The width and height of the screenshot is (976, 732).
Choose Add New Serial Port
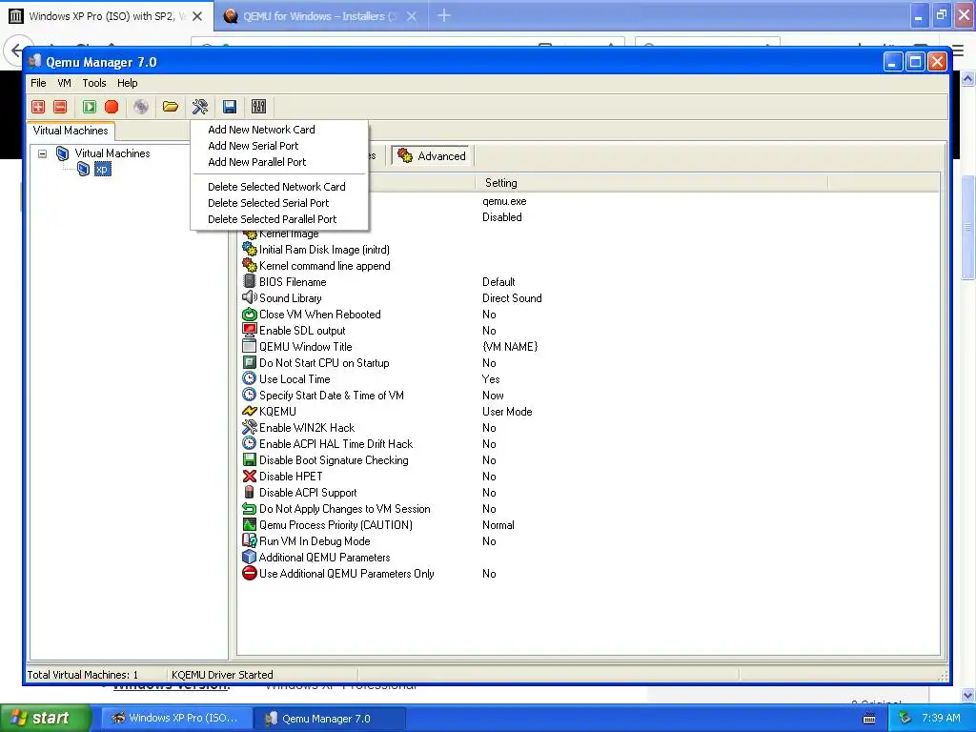[x=279, y=146]
